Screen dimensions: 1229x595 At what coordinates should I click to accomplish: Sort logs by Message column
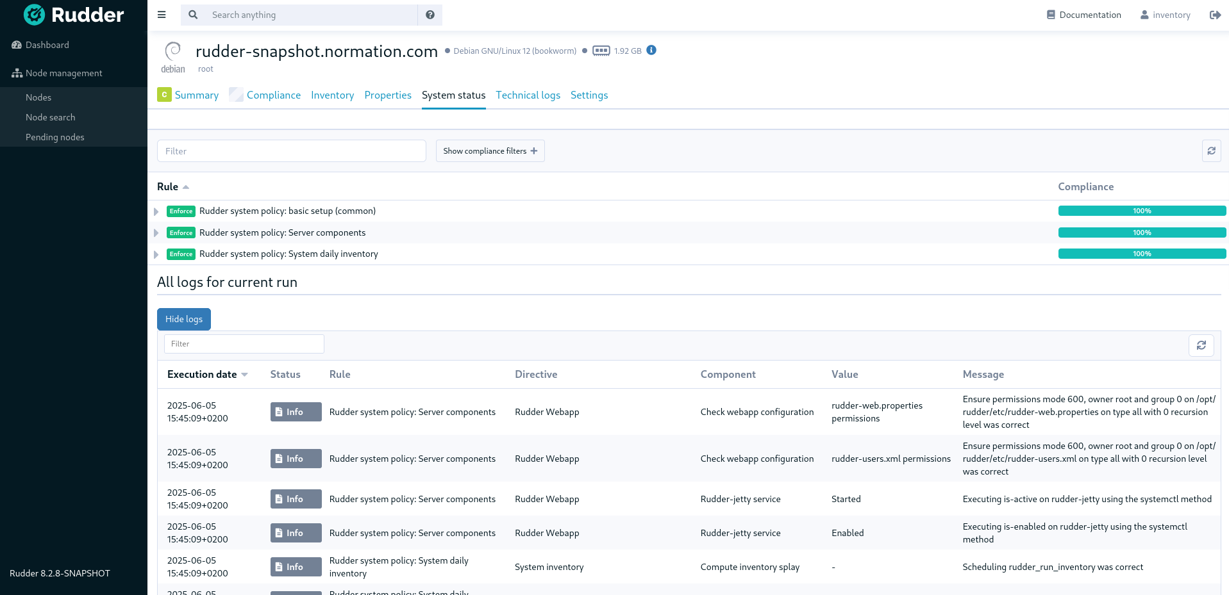pos(983,374)
